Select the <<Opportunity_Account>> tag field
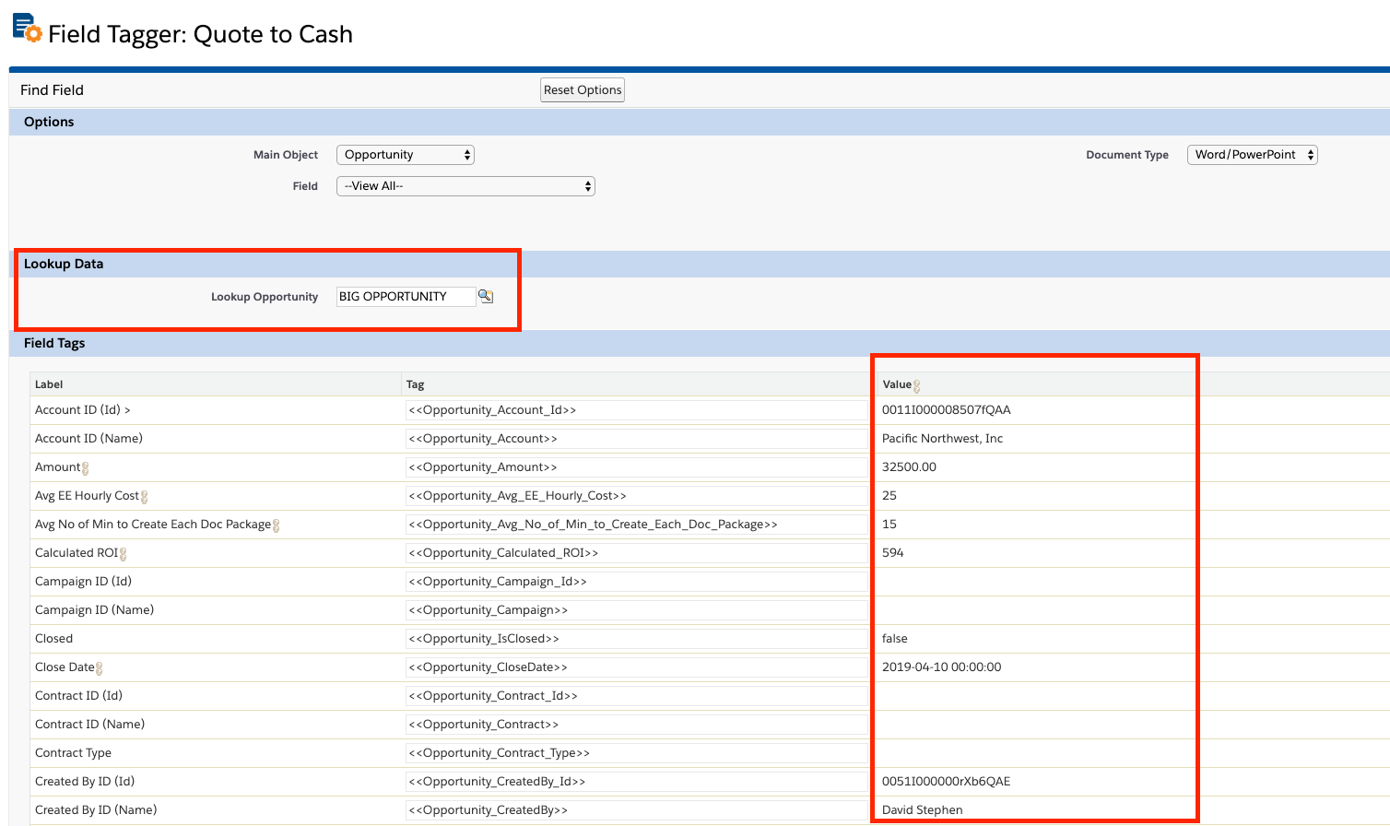This screenshot has height=826, width=1390. click(637, 439)
